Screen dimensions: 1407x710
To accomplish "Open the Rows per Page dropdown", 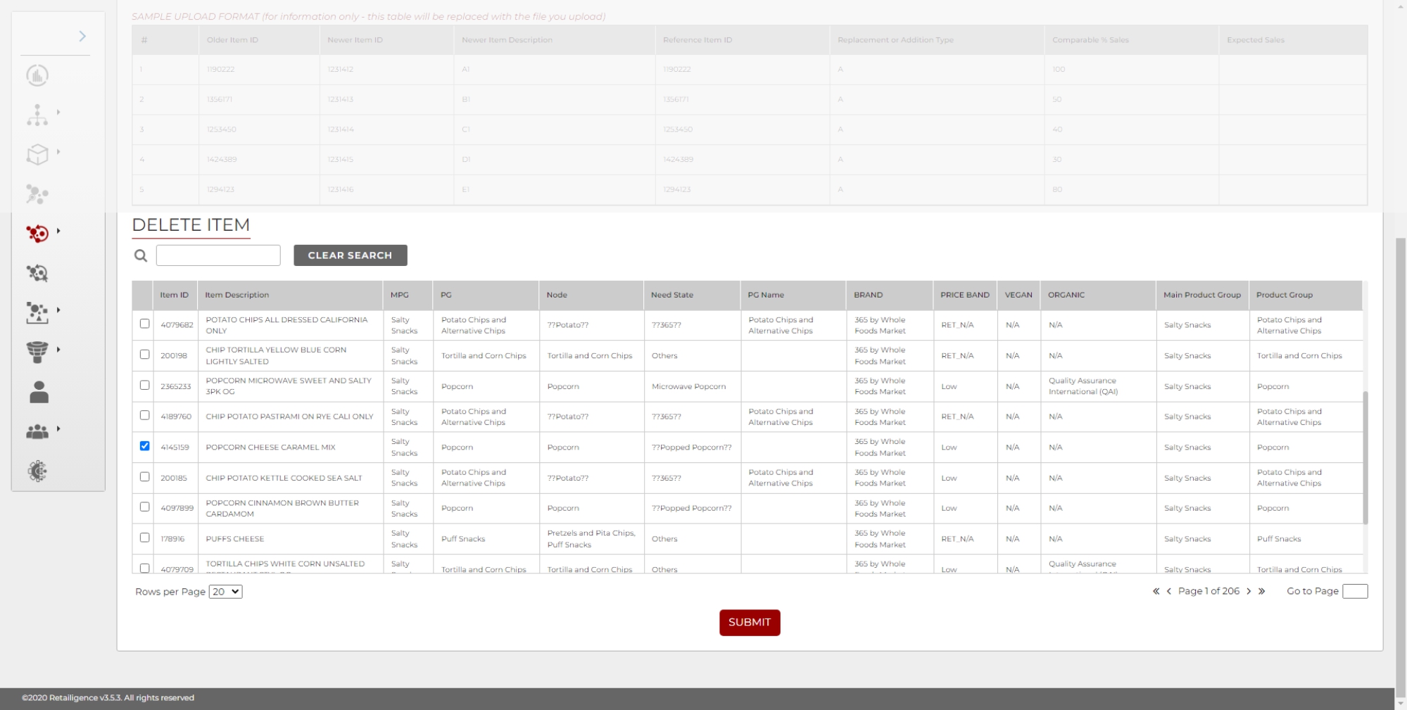I will (225, 592).
